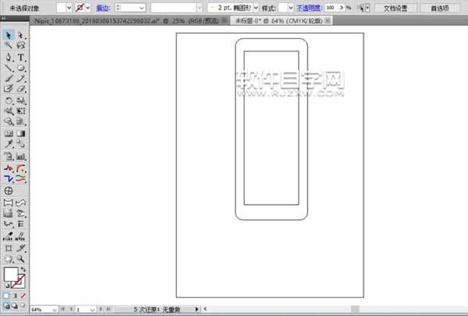Screen dimensions: 468x316
Task: Enable Draw Normal mode
Action: click(6, 306)
